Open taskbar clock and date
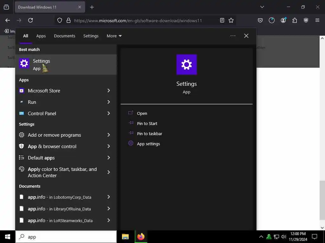The height and width of the screenshot is (243, 325). click(298, 237)
